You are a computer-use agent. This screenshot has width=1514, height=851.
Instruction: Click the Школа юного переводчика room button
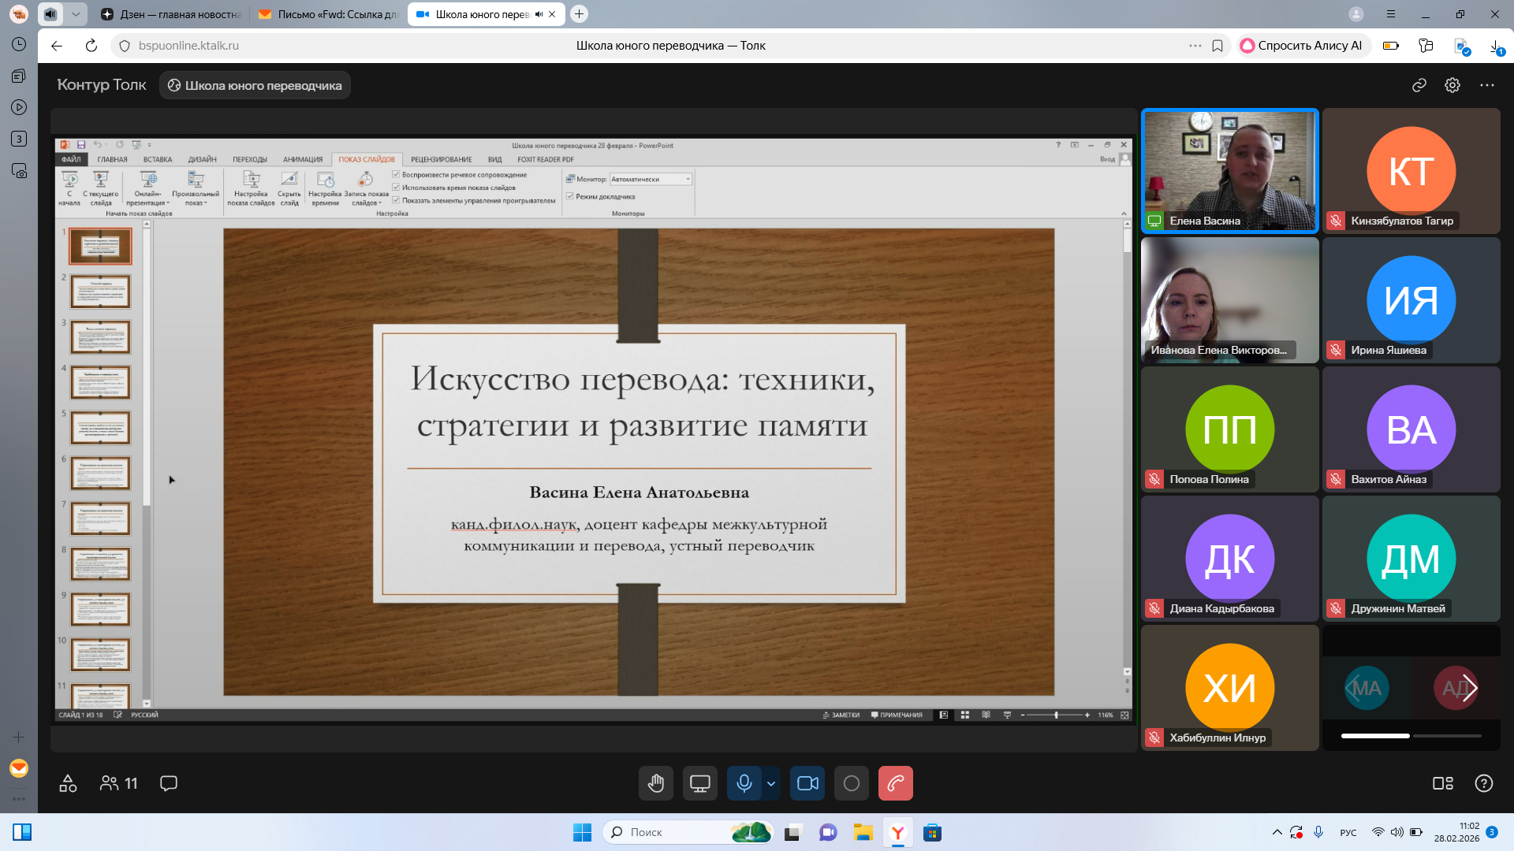click(255, 85)
